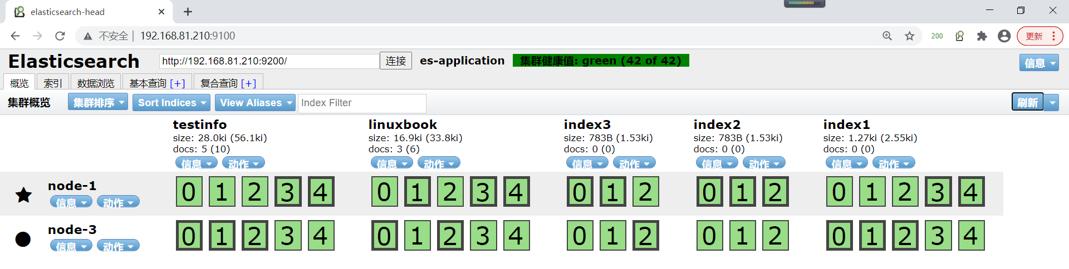Open node-3 信息 dropdown
The image size is (1069, 269).
coord(71,246)
